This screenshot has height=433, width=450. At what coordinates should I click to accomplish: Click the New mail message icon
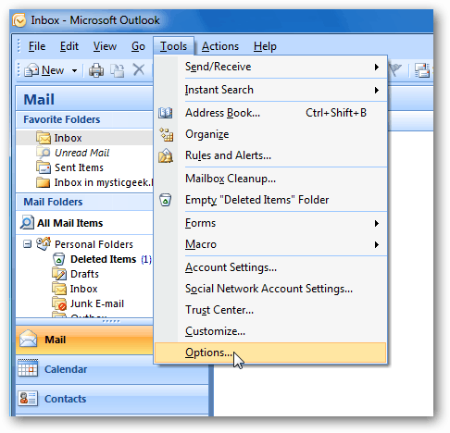coord(31,70)
